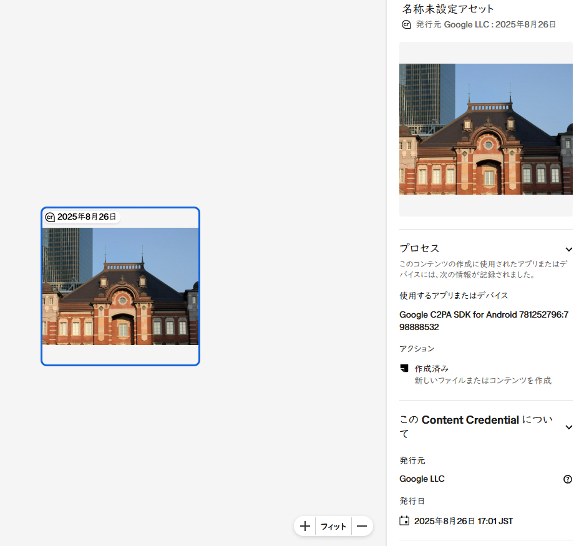Click the calendar icon before the 発行日 date
The height and width of the screenshot is (546, 579).
[405, 521]
